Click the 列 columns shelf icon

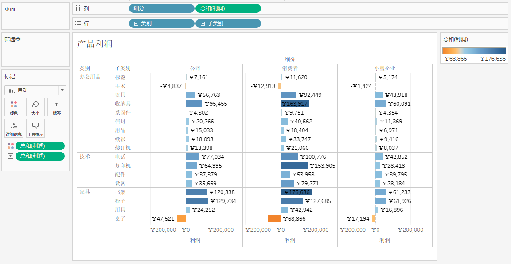[x=78, y=8]
